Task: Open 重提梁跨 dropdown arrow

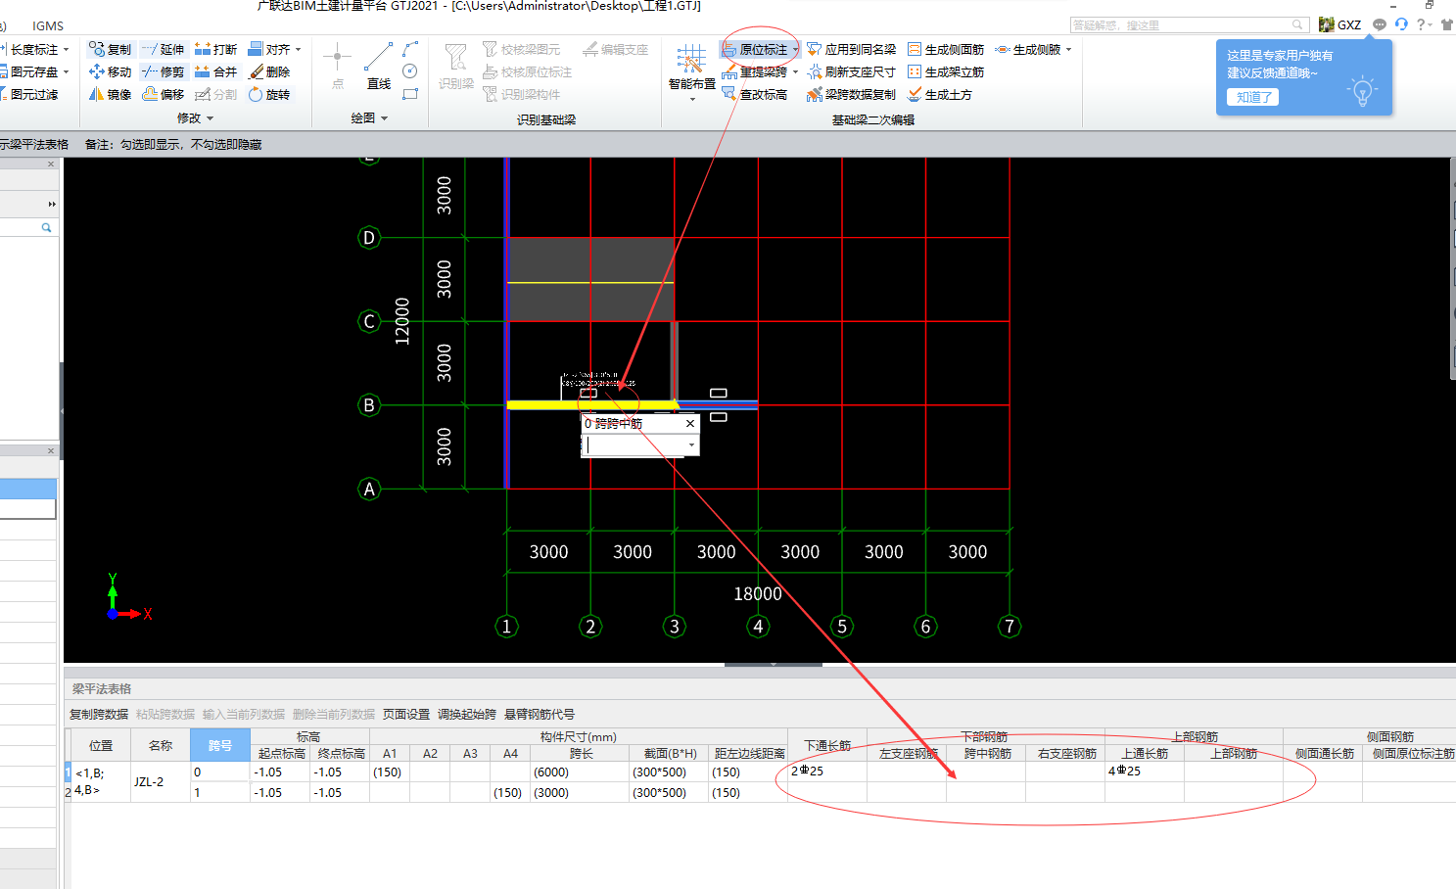Action: [x=795, y=71]
